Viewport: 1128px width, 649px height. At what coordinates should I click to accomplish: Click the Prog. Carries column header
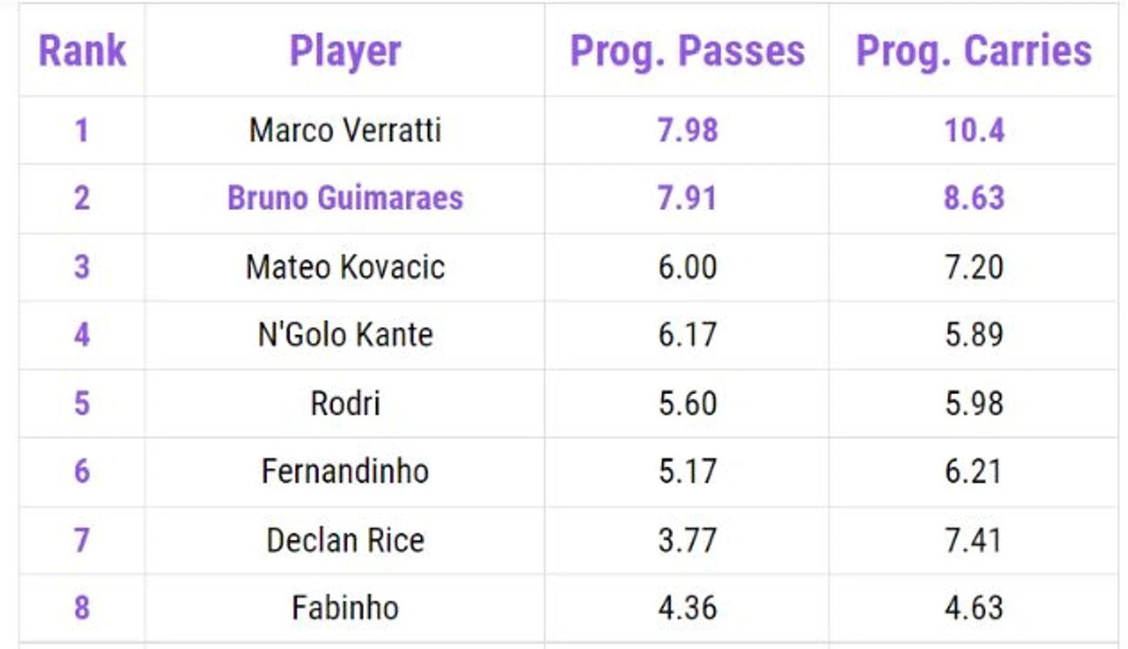coord(973,52)
